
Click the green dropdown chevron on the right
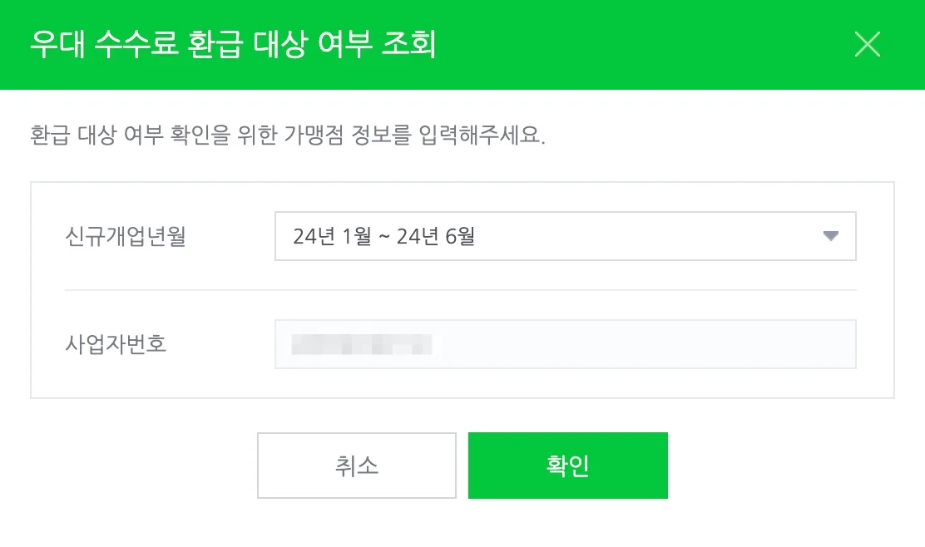pos(829,236)
